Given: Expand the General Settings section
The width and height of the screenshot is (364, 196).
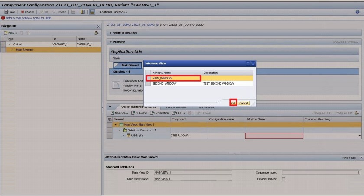Looking at the screenshot, I should (x=111, y=32).
